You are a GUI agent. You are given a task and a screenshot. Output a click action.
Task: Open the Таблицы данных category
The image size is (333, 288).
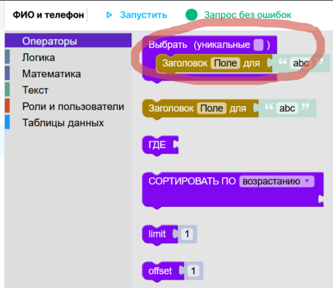pyautogui.click(x=63, y=123)
